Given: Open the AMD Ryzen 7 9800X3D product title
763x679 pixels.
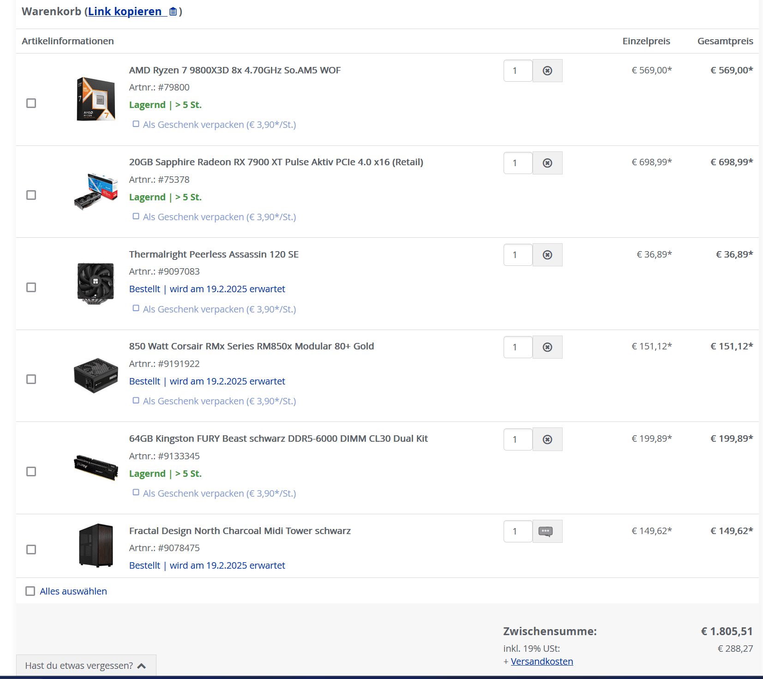Looking at the screenshot, I should pyautogui.click(x=235, y=70).
